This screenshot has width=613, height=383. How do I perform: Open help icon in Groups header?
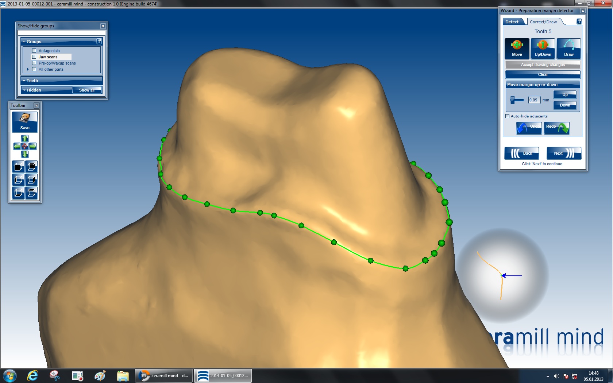pos(99,41)
